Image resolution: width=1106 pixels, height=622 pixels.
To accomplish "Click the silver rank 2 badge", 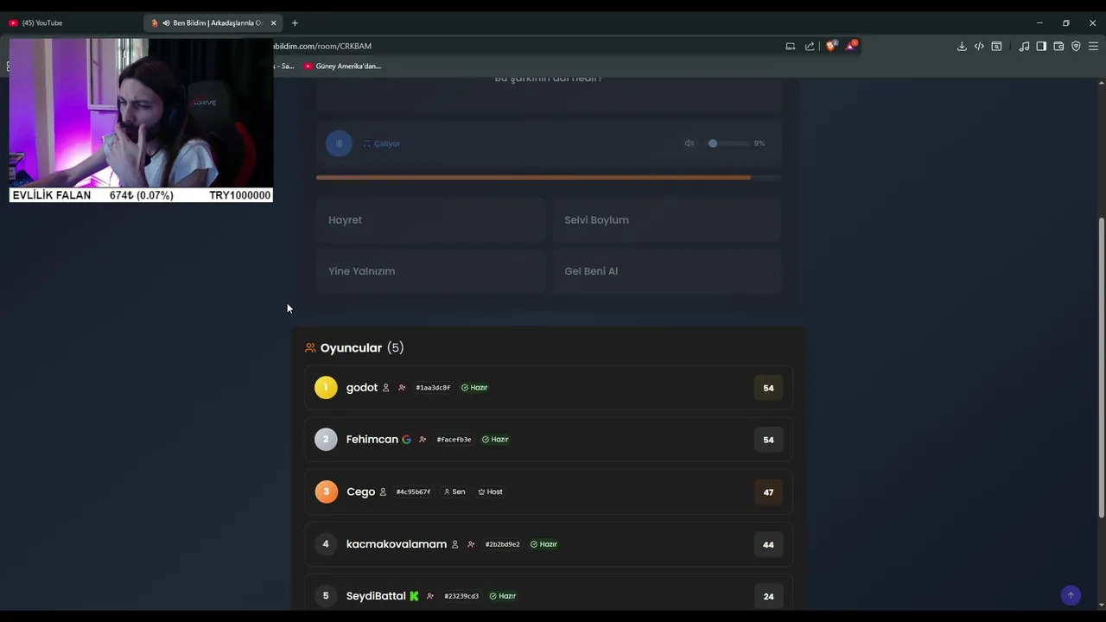I will click(326, 440).
